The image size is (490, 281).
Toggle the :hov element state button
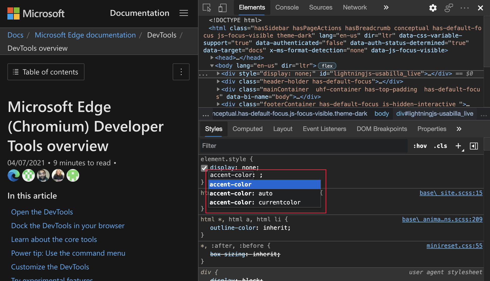click(420, 146)
